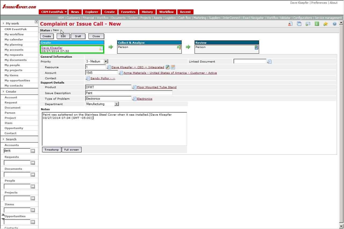Collapse the My work section
The image size is (344, 229).
(3, 23)
